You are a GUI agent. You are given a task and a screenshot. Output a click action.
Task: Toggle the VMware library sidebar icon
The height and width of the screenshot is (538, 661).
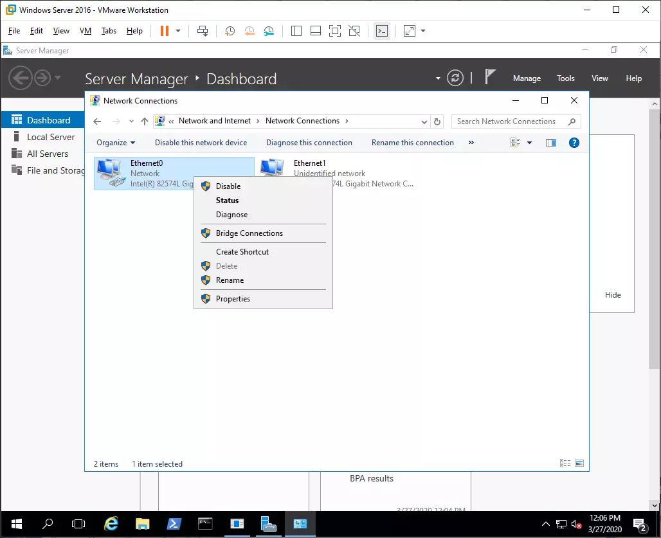pos(296,31)
